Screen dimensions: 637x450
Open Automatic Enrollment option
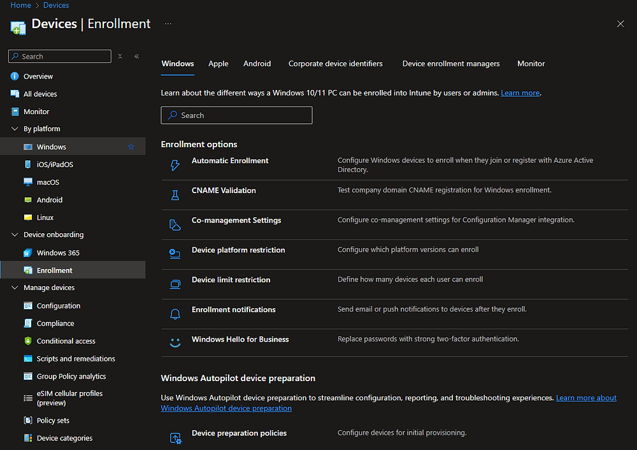tap(230, 161)
